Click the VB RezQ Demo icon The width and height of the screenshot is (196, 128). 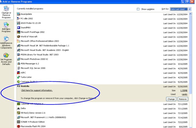pos(19,113)
